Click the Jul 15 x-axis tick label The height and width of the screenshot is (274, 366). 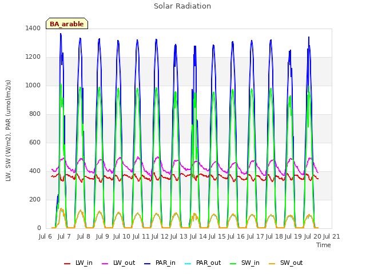pyautogui.click(x=217, y=236)
